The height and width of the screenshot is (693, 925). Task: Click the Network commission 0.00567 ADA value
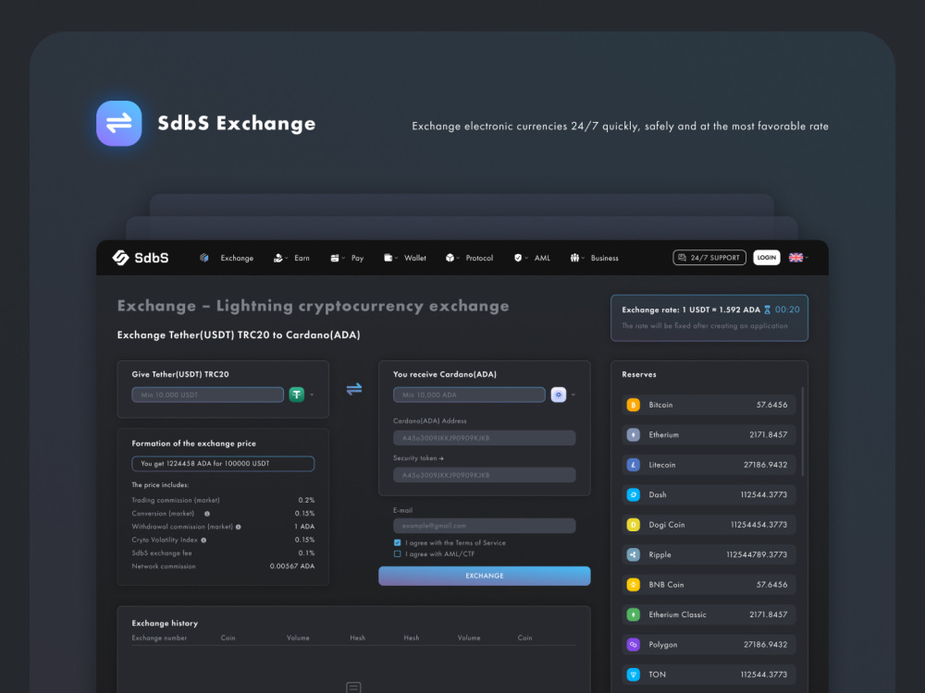(292, 566)
